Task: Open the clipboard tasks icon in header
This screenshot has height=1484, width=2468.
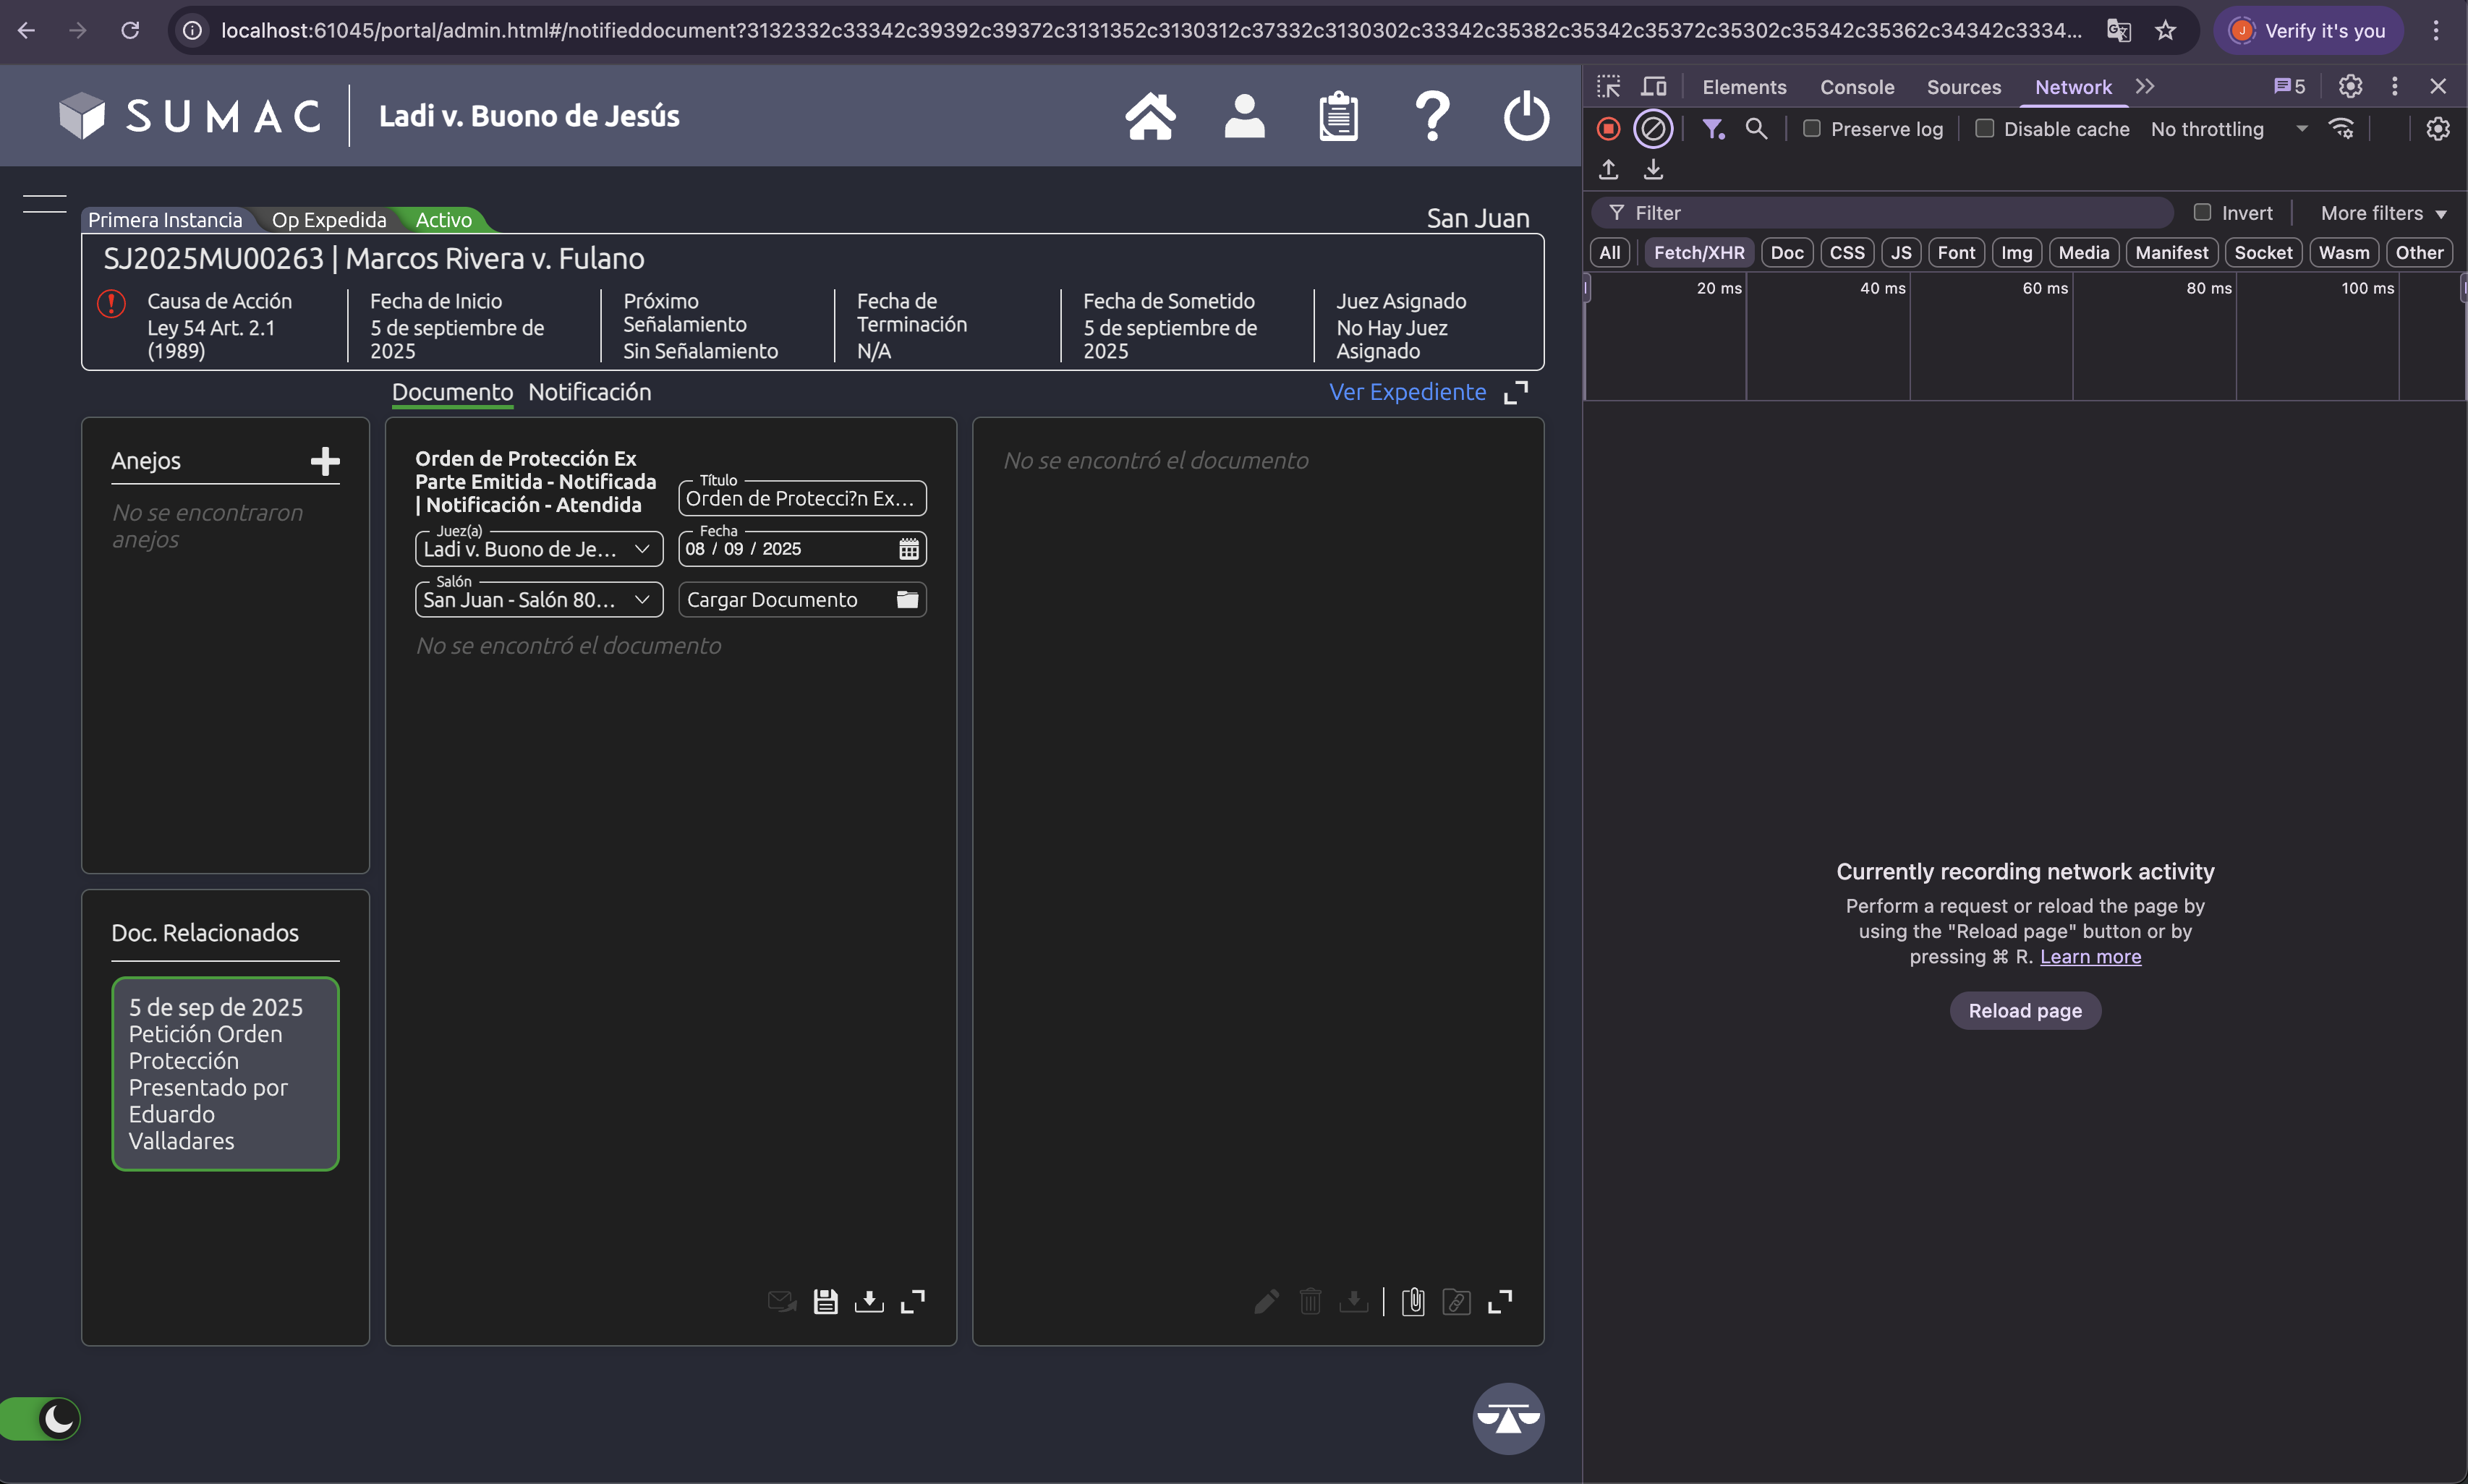Action: pyautogui.click(x=1338, y=116)
